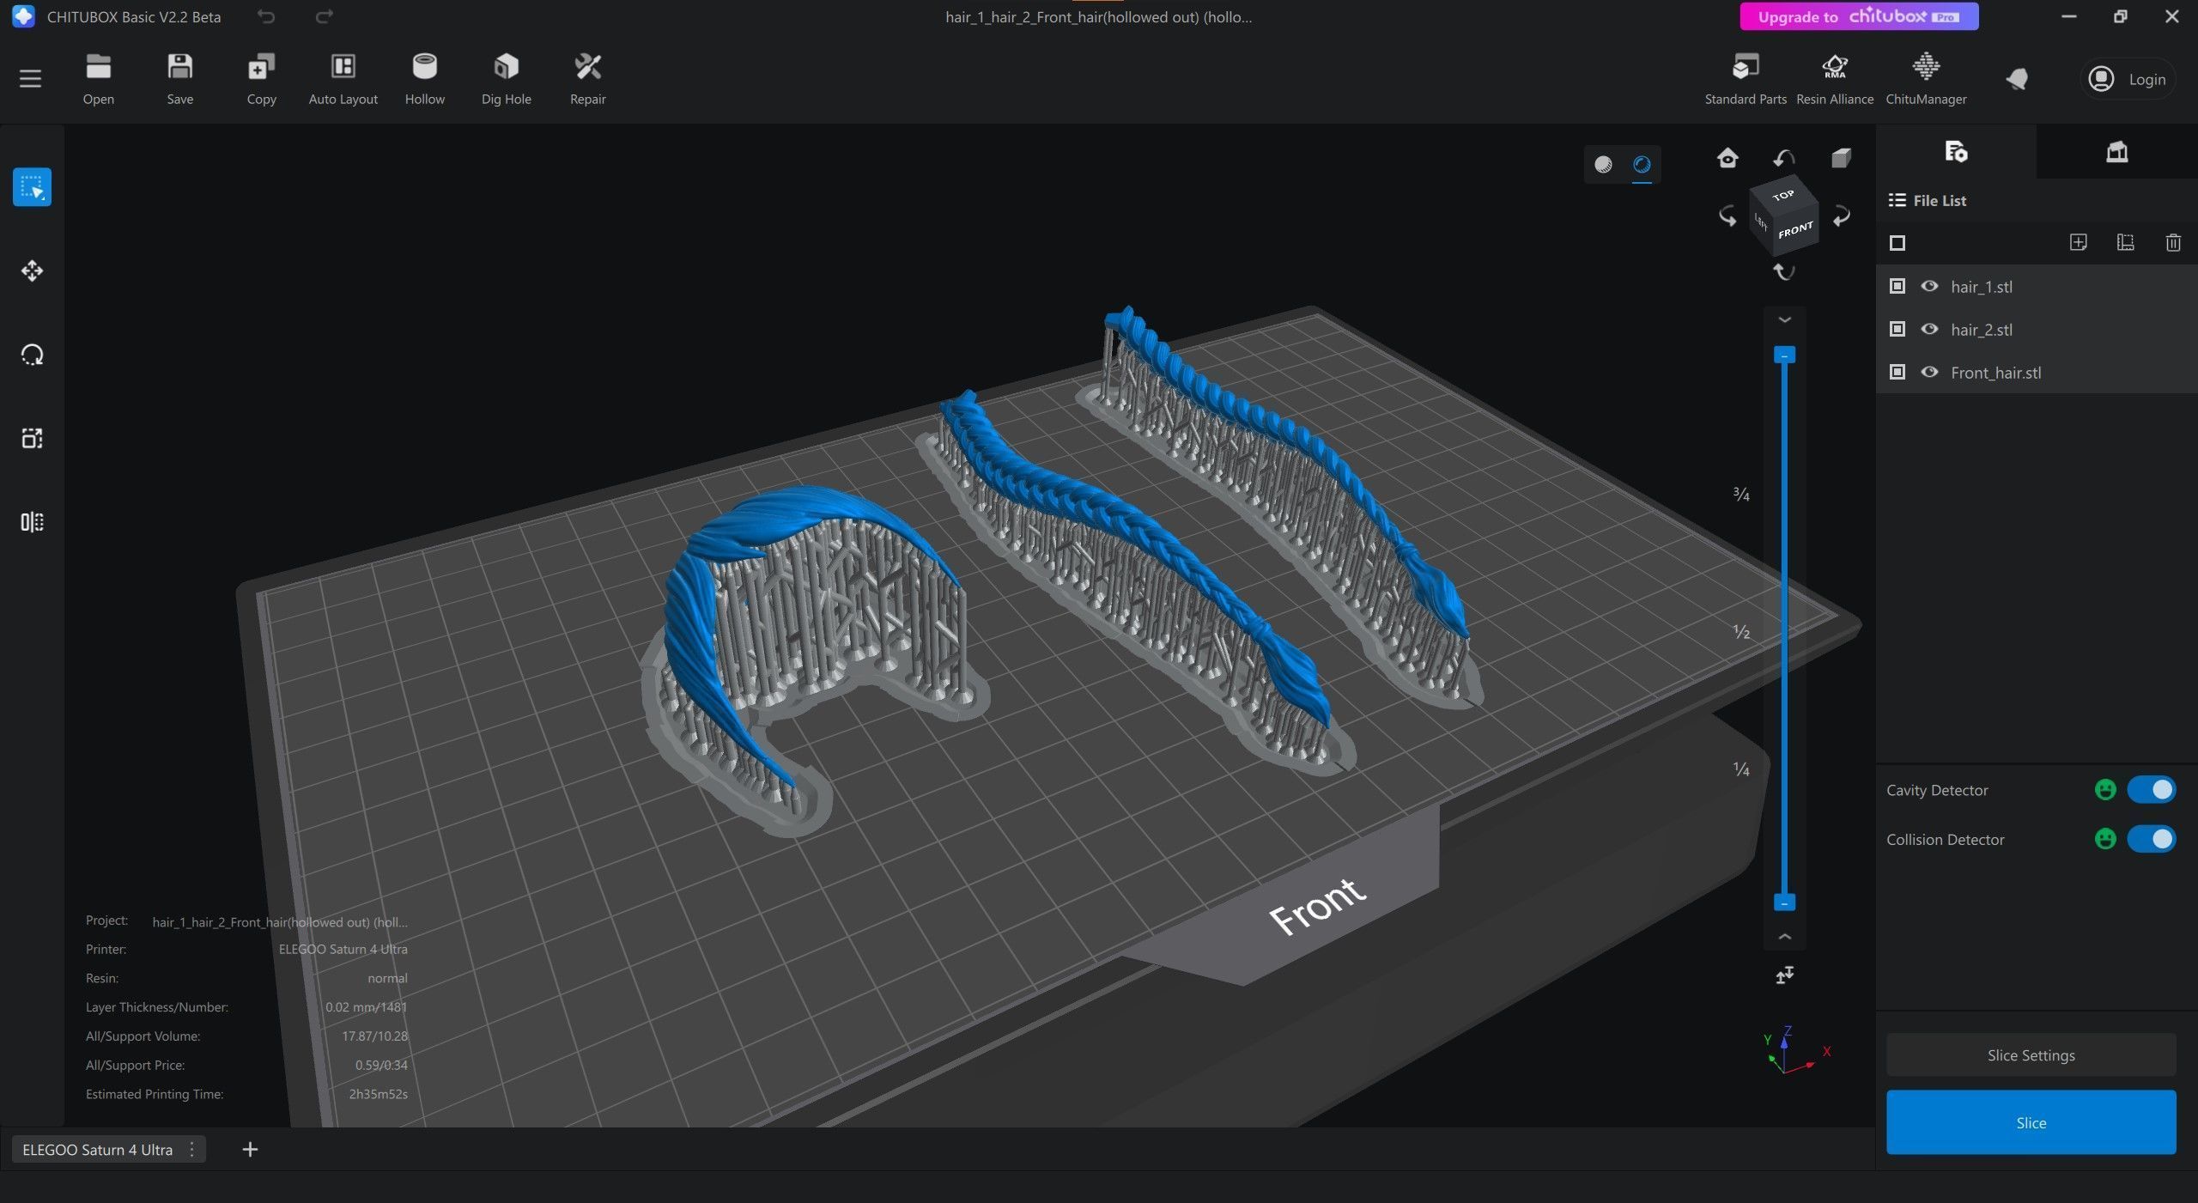2198x1203 pixels.
Task: Open printer options menu for ELEGOO Saturn 4 Ultra
Action: (x=191, y=1149)
